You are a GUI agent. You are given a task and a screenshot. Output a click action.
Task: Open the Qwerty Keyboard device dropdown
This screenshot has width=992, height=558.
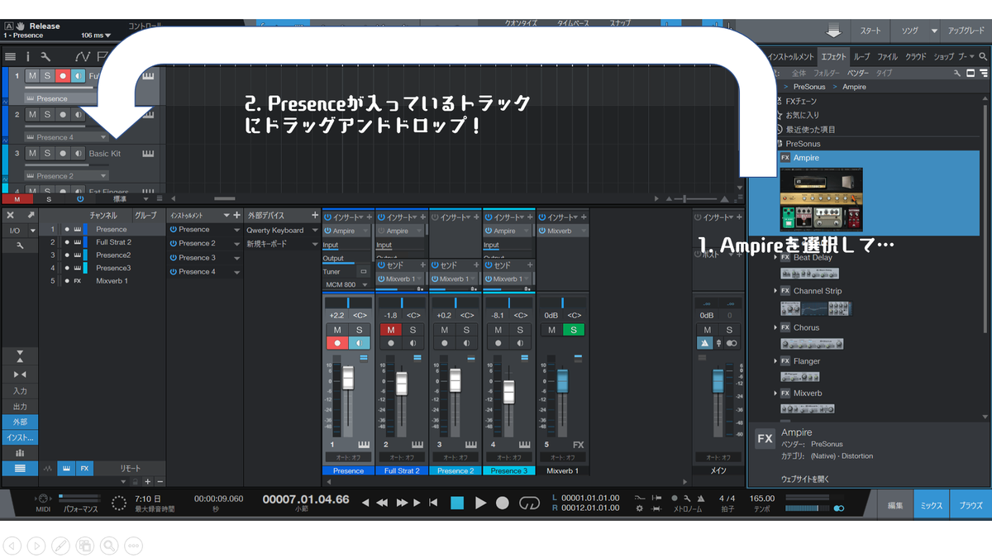click(315, 231)
